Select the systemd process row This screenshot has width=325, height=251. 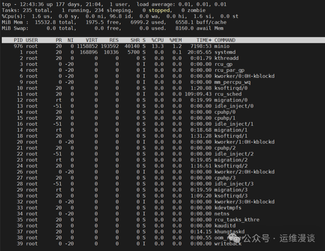(120, 52)
